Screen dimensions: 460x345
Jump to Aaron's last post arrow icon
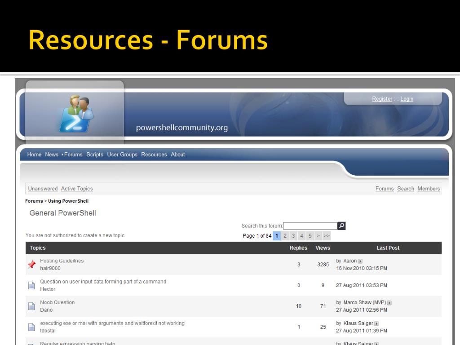pyautogui.click(x=360, y=261)
